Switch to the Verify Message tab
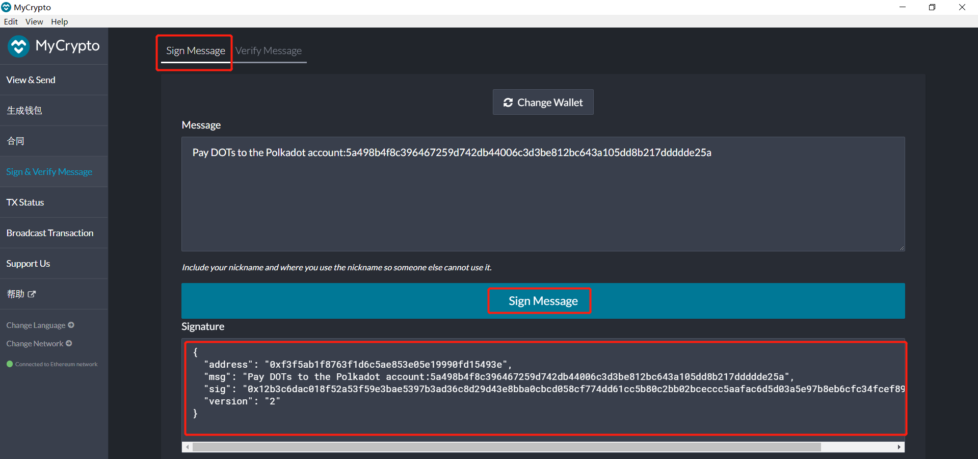978x459 pixels. click(x=269, y=50)
